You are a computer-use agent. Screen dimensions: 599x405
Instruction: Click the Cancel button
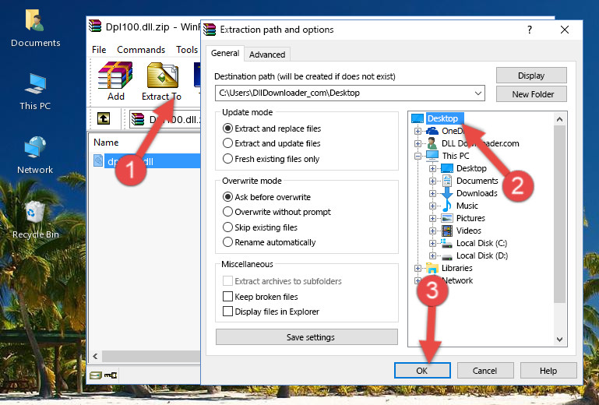pyautogui.click(x=485, y=371)
